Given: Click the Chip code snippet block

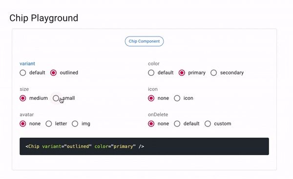Looking at the screenshot, I should 144,146.
